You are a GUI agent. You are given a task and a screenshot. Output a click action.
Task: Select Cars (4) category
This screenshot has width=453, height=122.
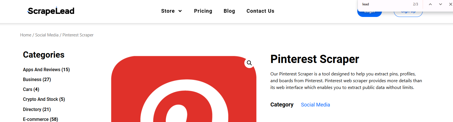pyautogui.click(x=31, y=90)
